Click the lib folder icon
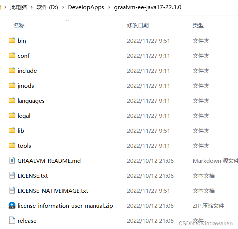This screenshot has height=229, width=238. pos(12,130)
